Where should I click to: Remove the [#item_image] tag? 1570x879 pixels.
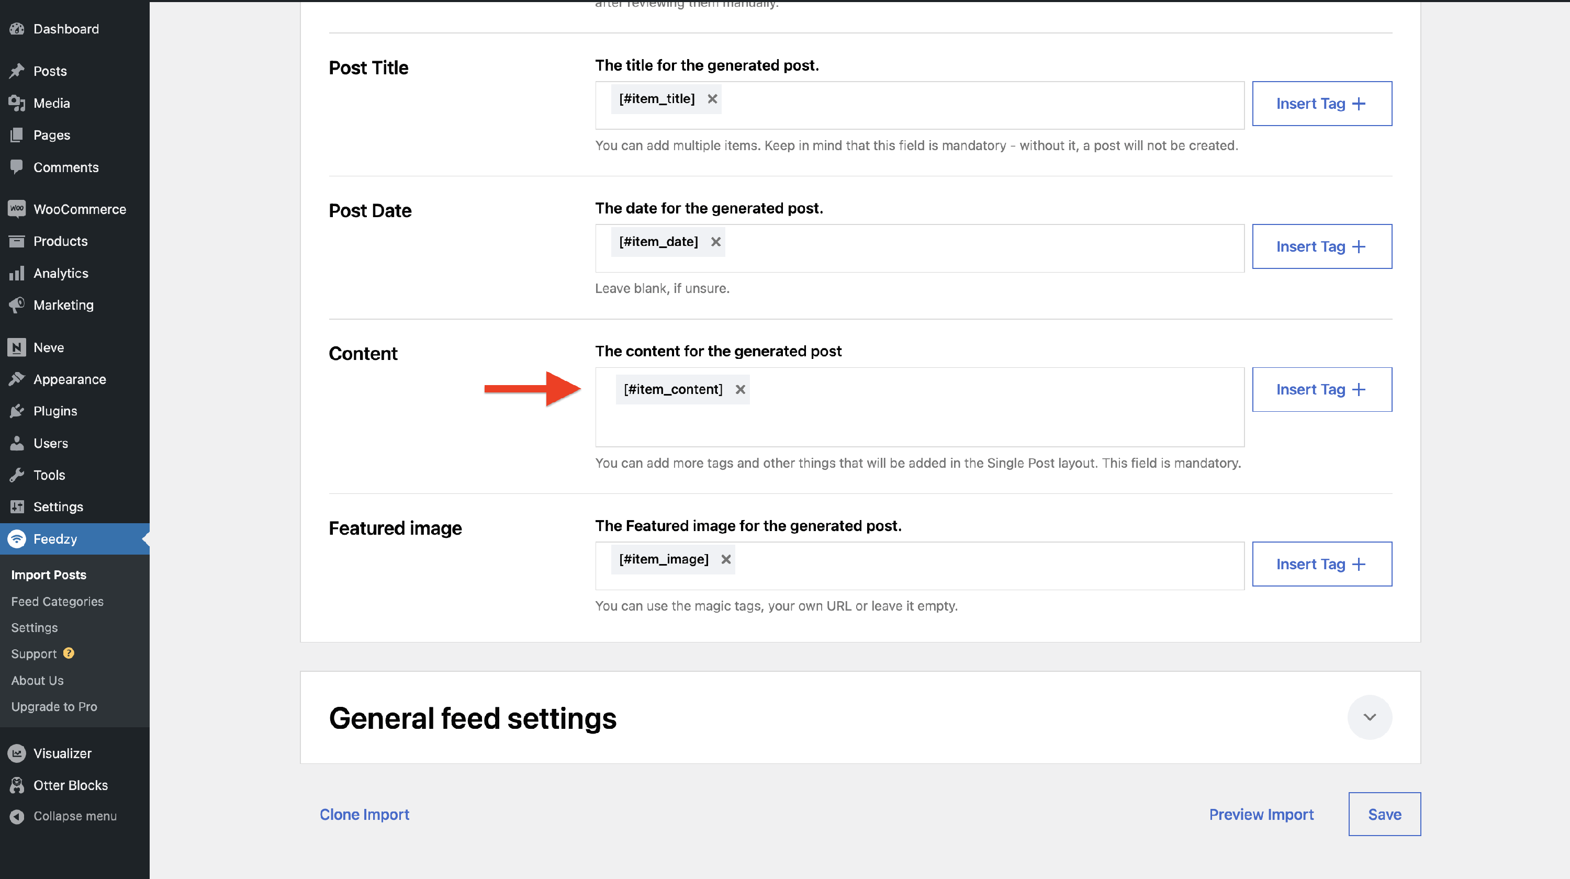tap(725, 559)
